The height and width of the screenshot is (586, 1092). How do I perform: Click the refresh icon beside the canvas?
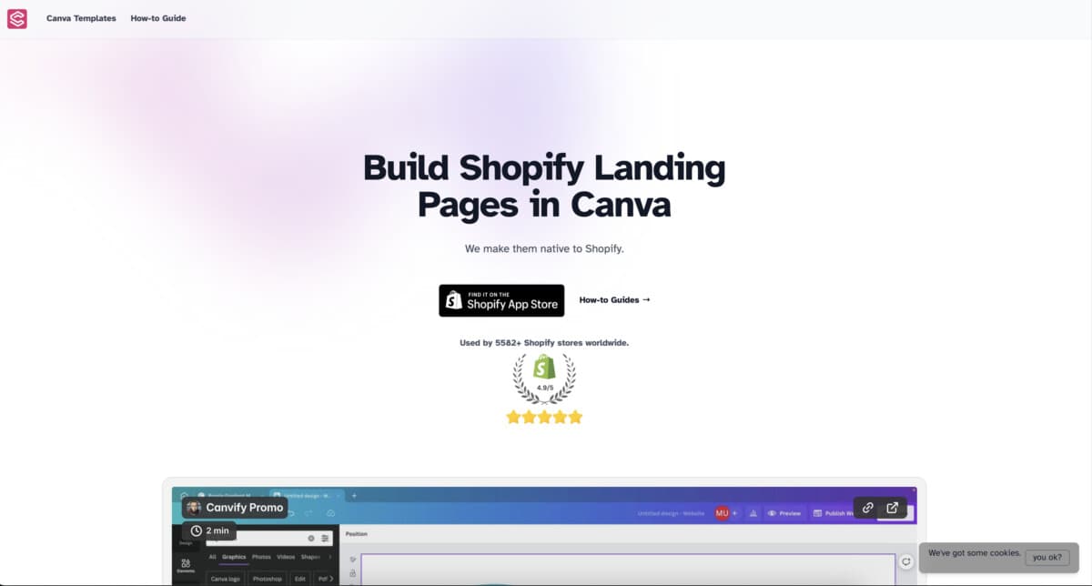click(906, 562)
